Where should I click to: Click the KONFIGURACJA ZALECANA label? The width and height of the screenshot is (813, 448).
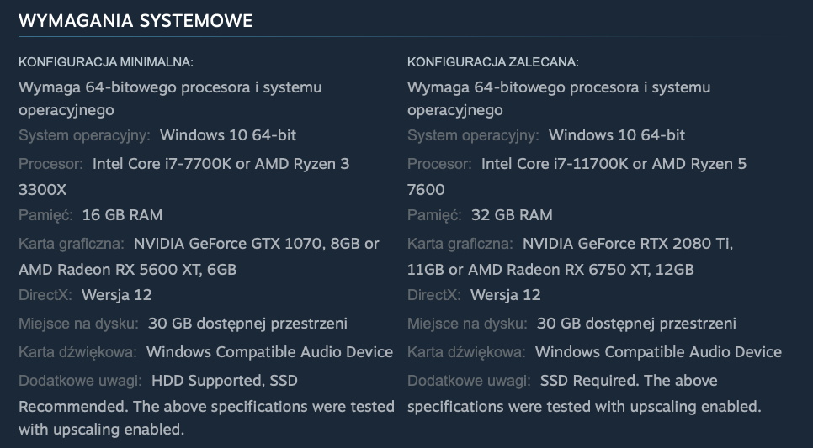(x=493, y=62)
